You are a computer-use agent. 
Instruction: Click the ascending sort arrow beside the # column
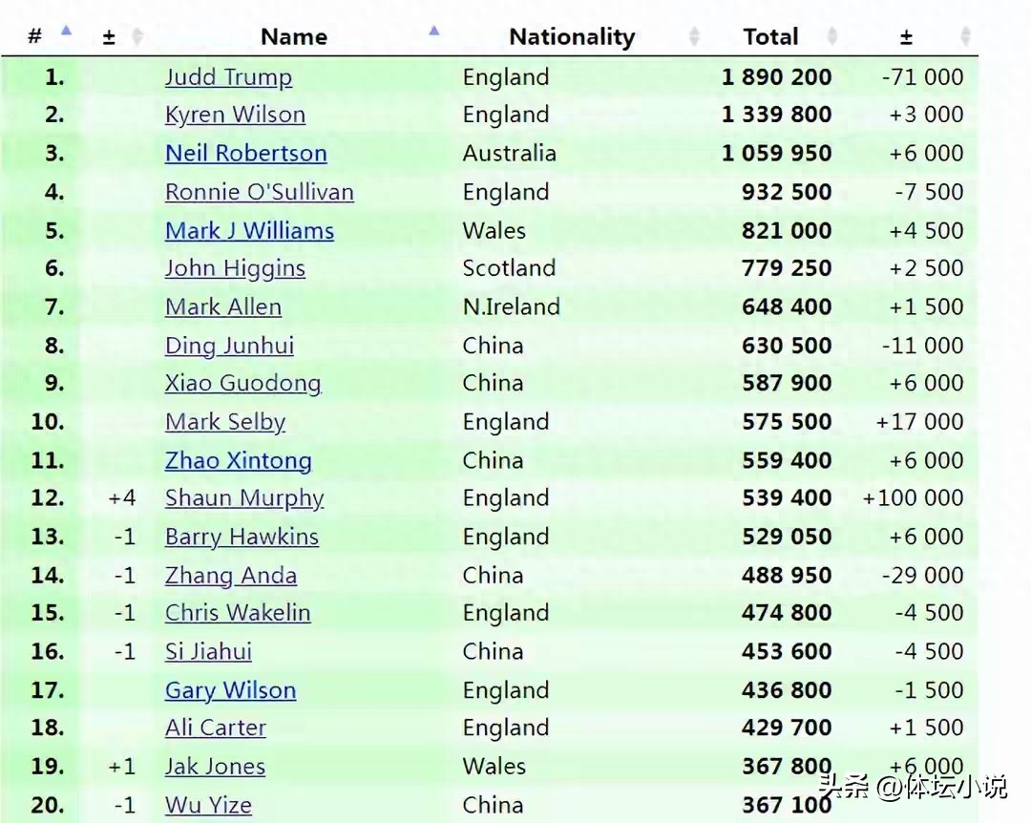66,31
